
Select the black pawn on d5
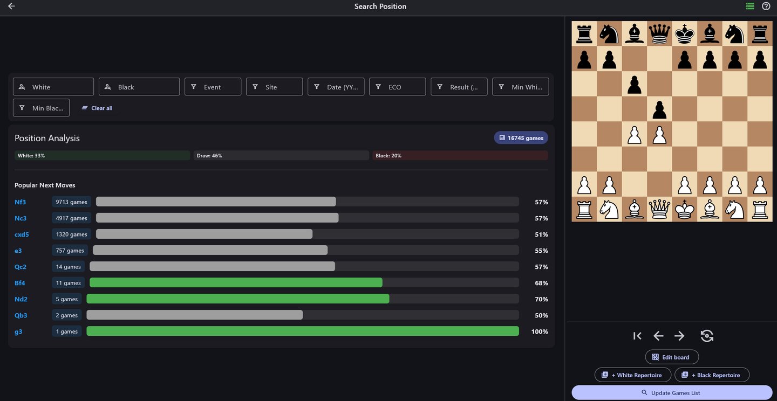click(x=659, y=109)
